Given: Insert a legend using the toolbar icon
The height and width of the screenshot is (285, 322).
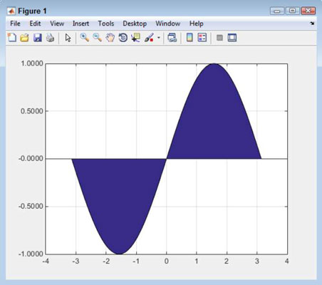Looking at the screenshot, I should click(x=202, y=38).
